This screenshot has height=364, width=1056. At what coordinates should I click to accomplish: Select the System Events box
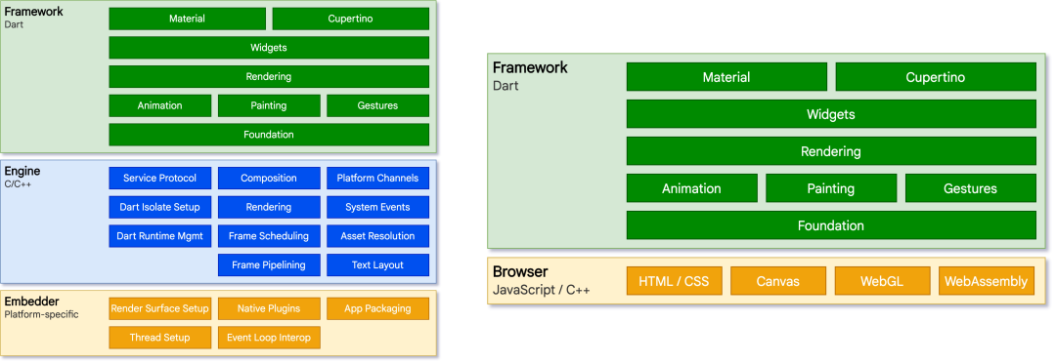point(377,207)
